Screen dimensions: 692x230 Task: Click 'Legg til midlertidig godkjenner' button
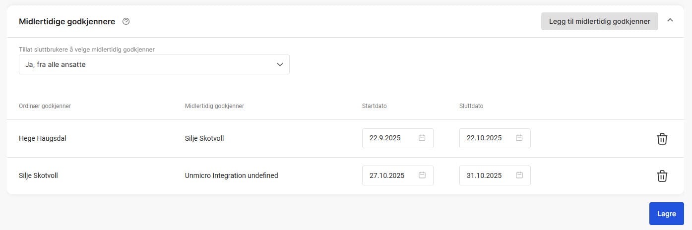pyautogui.click(x=599, y=21)
